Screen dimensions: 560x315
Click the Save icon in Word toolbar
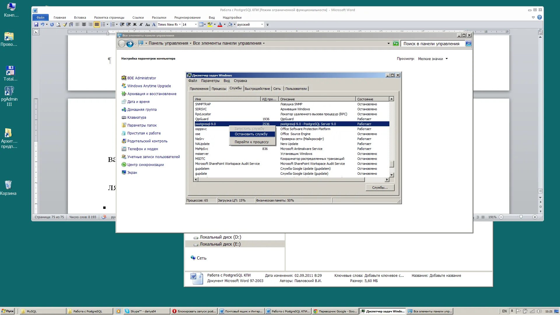pyautogui.click(x=36, y=25)
